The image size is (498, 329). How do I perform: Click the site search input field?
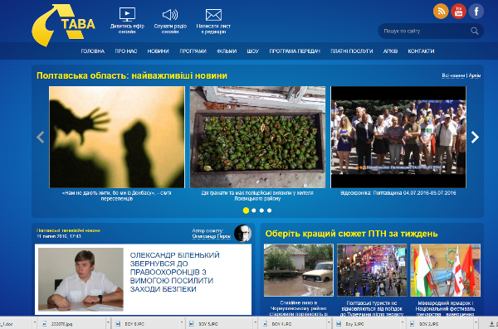(426, 31)
